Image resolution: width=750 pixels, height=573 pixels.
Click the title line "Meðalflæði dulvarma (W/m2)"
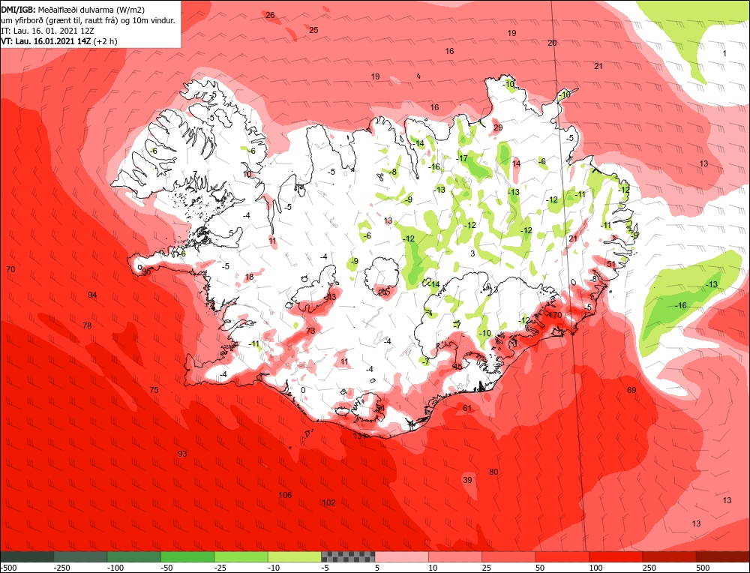[x=91, y=9]
